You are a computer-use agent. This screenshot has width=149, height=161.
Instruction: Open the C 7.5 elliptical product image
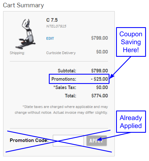(26, 34)
